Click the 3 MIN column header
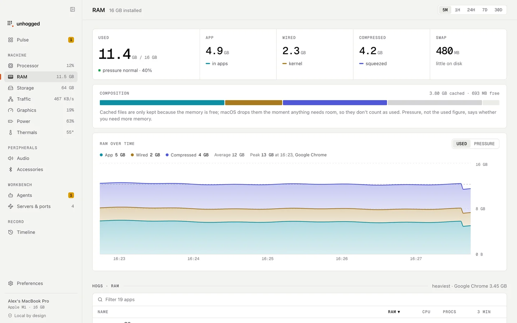The image size is (517, 323). point(484,312)
